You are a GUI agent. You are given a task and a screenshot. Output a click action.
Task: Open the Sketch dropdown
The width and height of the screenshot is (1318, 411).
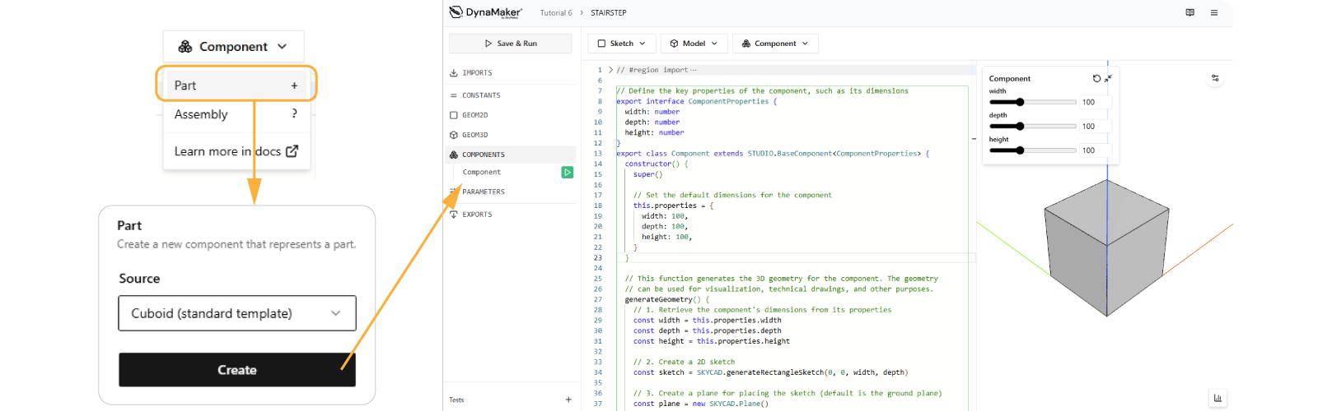coord(621,44)
